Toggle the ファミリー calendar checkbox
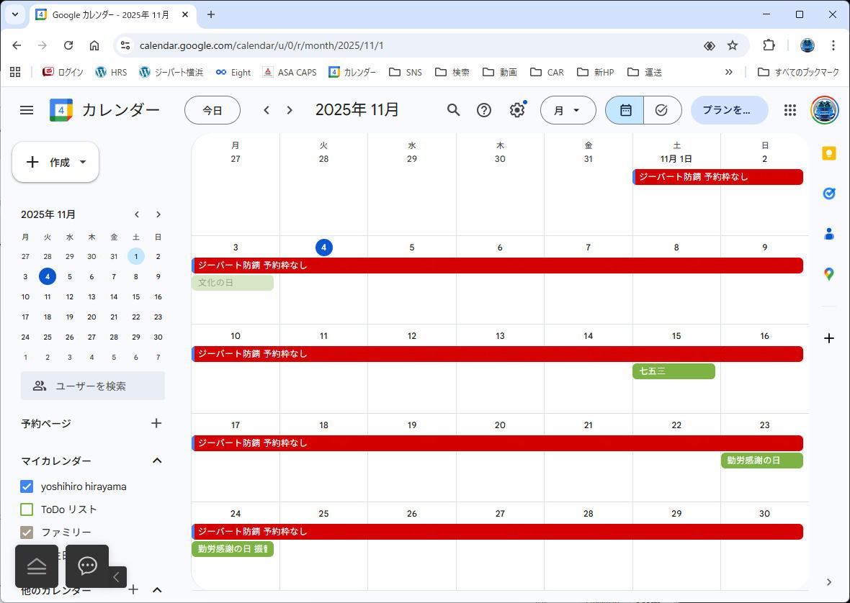Image resolution: width=850 pixels, height=603 pixels. coord(27,532)
